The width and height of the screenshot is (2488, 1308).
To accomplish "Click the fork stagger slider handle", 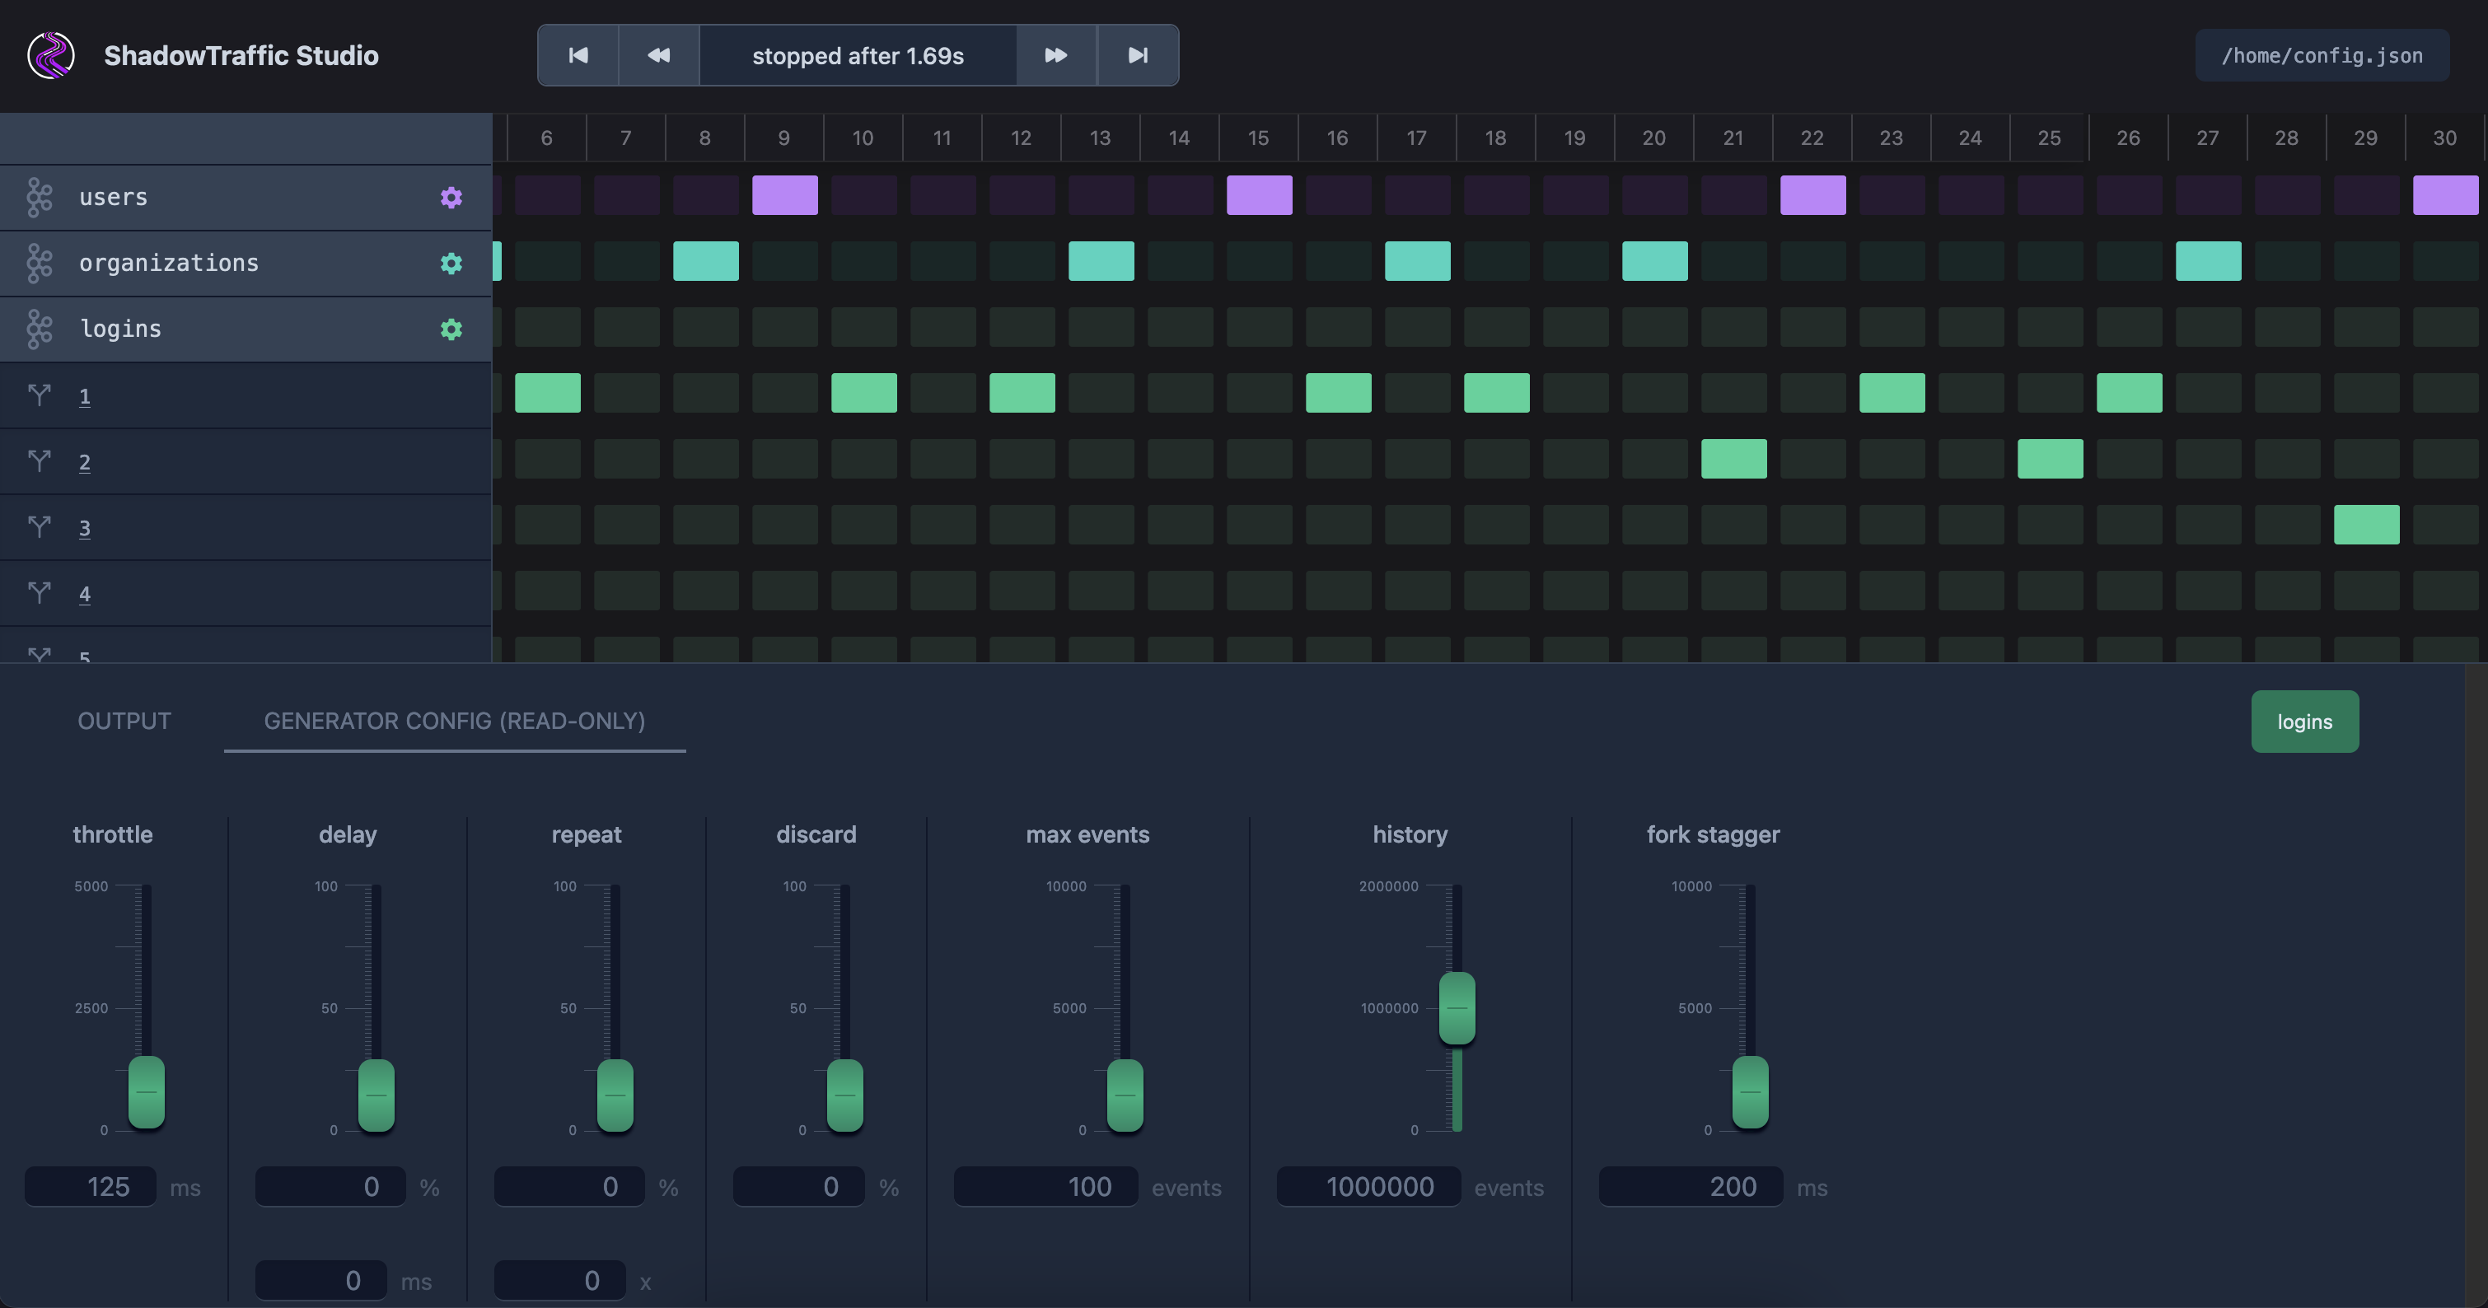I will pos(1750,1091).
